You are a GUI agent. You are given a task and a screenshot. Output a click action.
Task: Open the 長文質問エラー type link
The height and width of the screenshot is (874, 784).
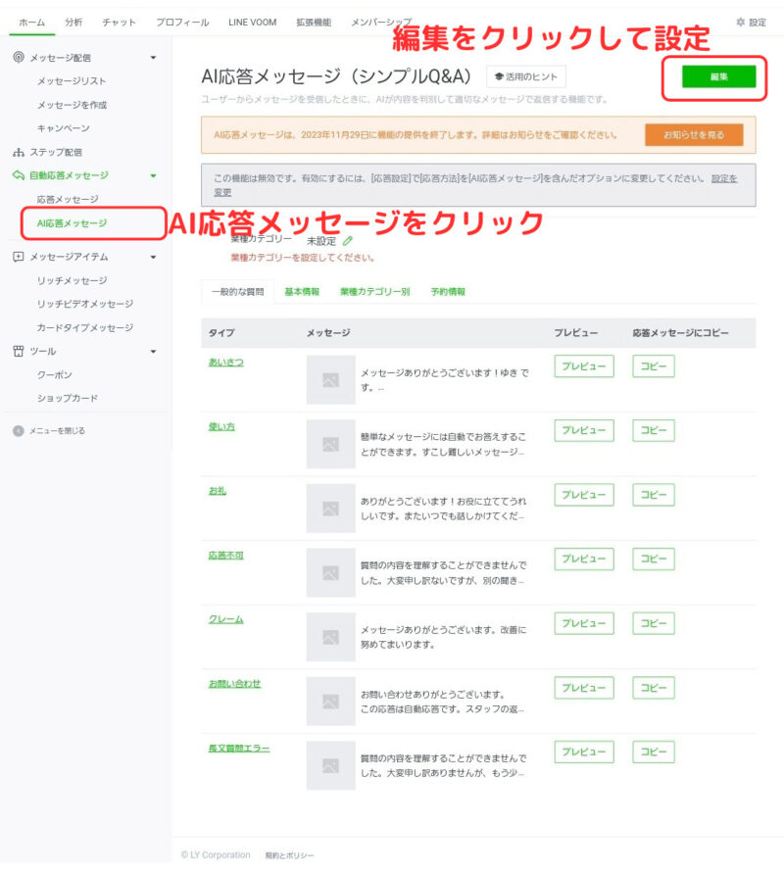(x=239, y=748)
